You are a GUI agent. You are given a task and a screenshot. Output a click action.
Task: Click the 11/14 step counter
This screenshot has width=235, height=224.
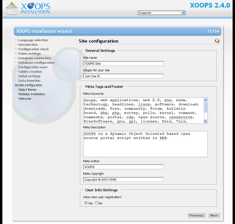coord(213,31)
